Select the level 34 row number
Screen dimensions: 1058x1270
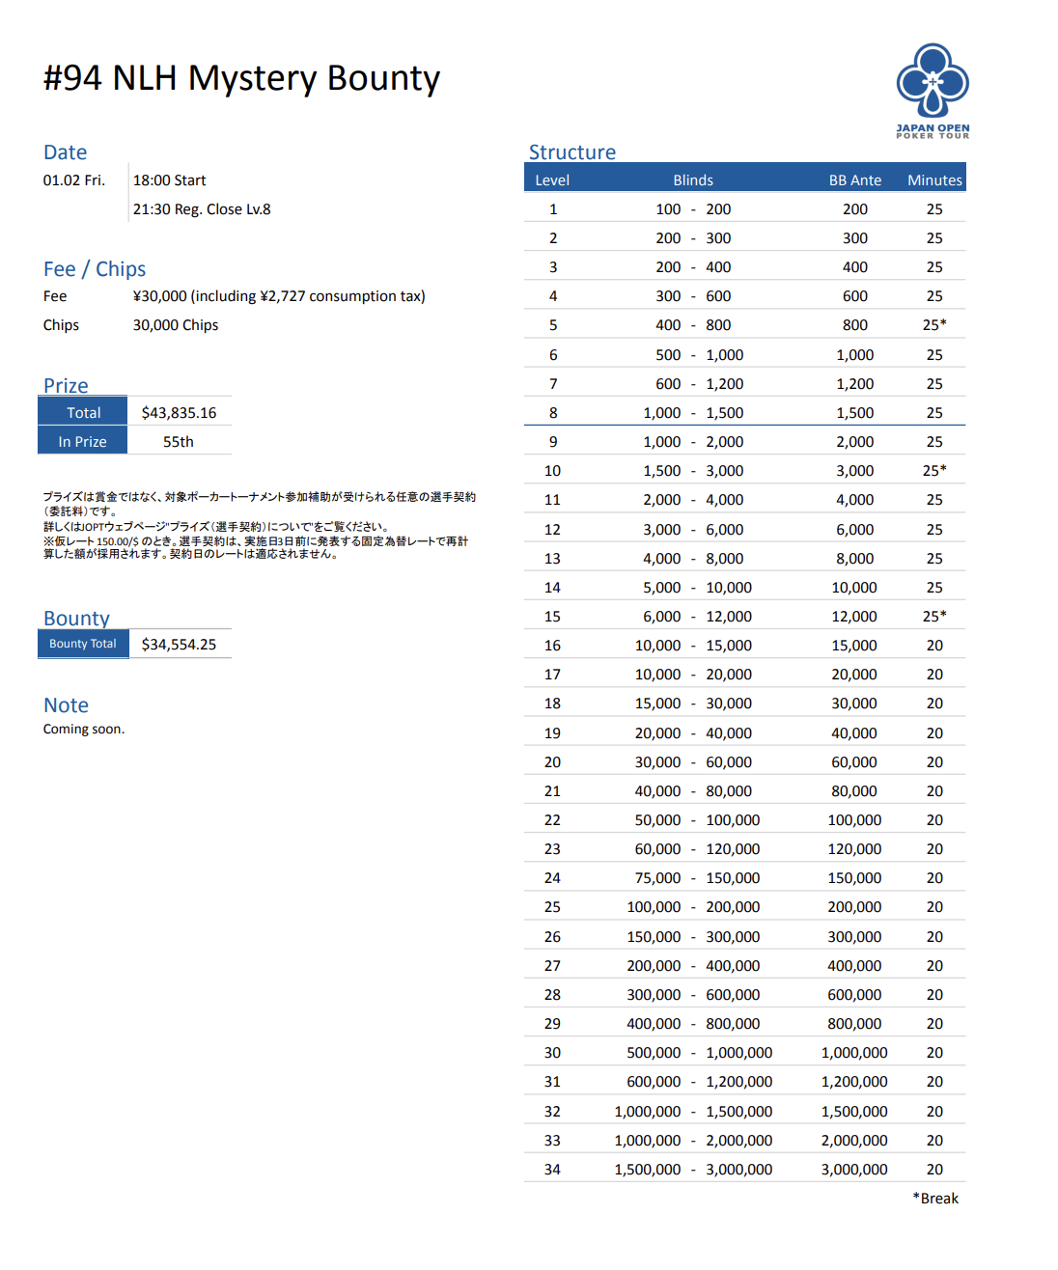552,1170
